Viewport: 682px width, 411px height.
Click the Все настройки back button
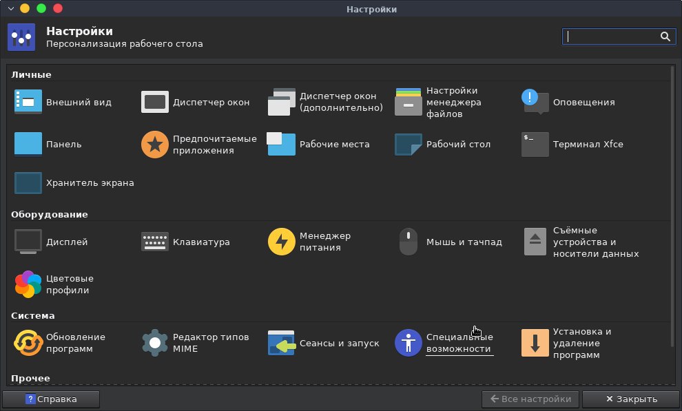pos(530,399)
